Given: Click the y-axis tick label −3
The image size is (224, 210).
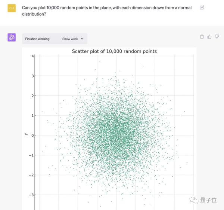Looking at the screenshot, I should click(x=31, y=195).
